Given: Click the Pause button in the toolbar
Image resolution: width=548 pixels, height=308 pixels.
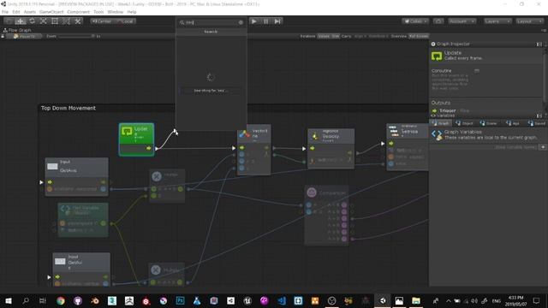Looking at the screenshot, I should (266, 21).
